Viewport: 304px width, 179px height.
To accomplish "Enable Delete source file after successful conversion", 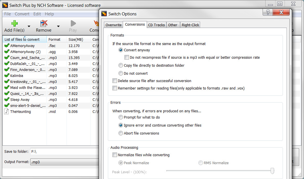I will [115, 80].
